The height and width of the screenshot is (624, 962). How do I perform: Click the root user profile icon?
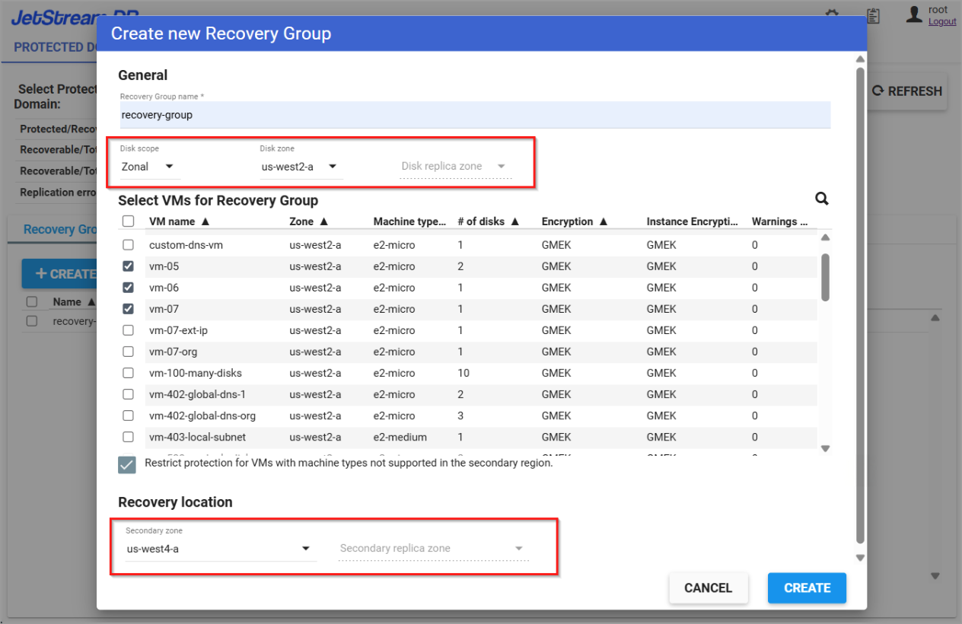[914, 14]
